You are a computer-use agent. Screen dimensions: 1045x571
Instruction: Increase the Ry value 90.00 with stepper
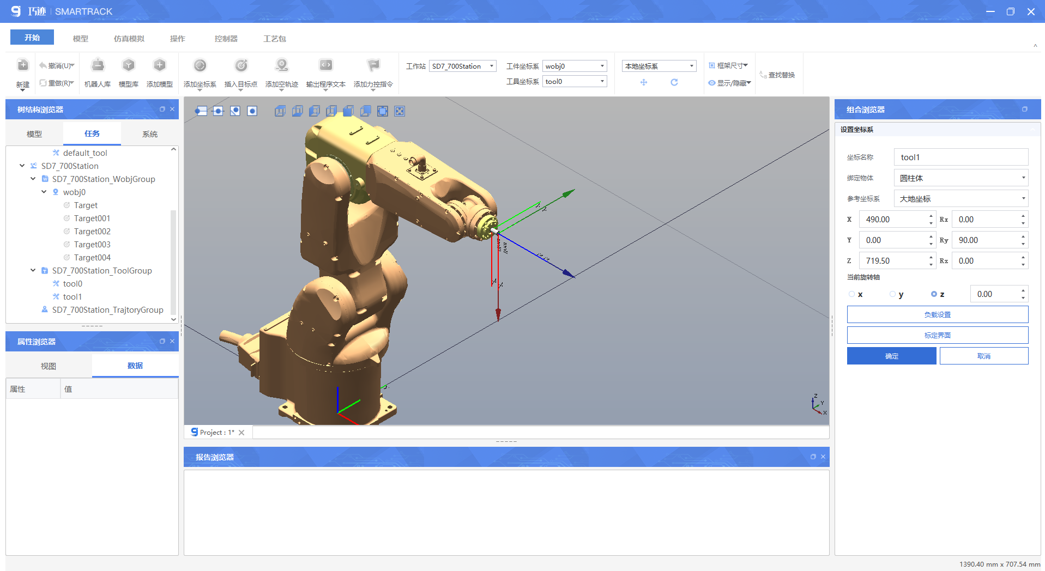[1023, 236]
